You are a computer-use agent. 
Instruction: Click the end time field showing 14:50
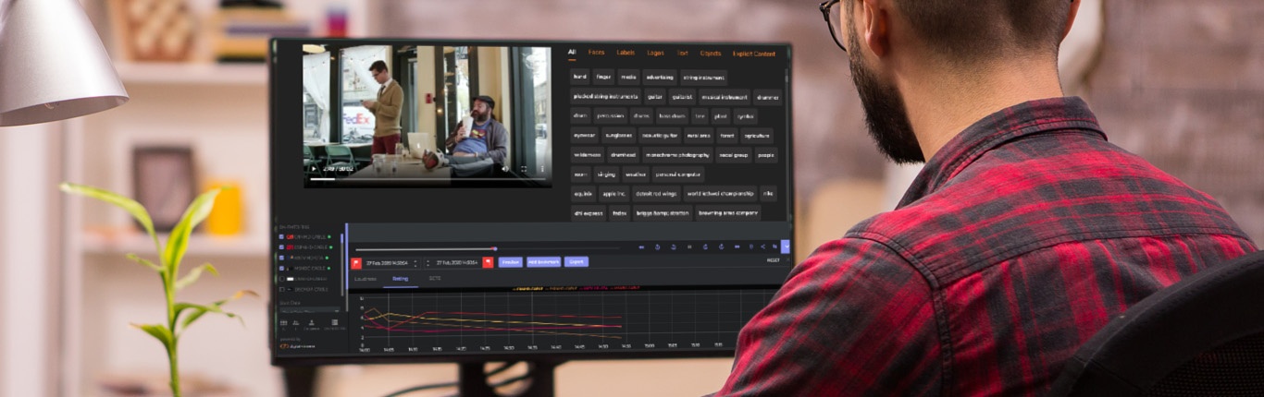pos(457,262)
